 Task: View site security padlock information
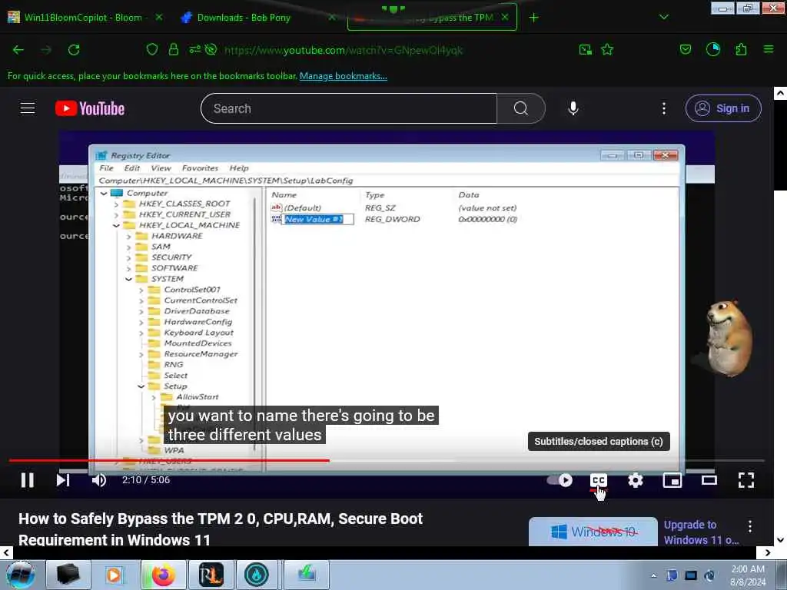(x=173, y=49)
